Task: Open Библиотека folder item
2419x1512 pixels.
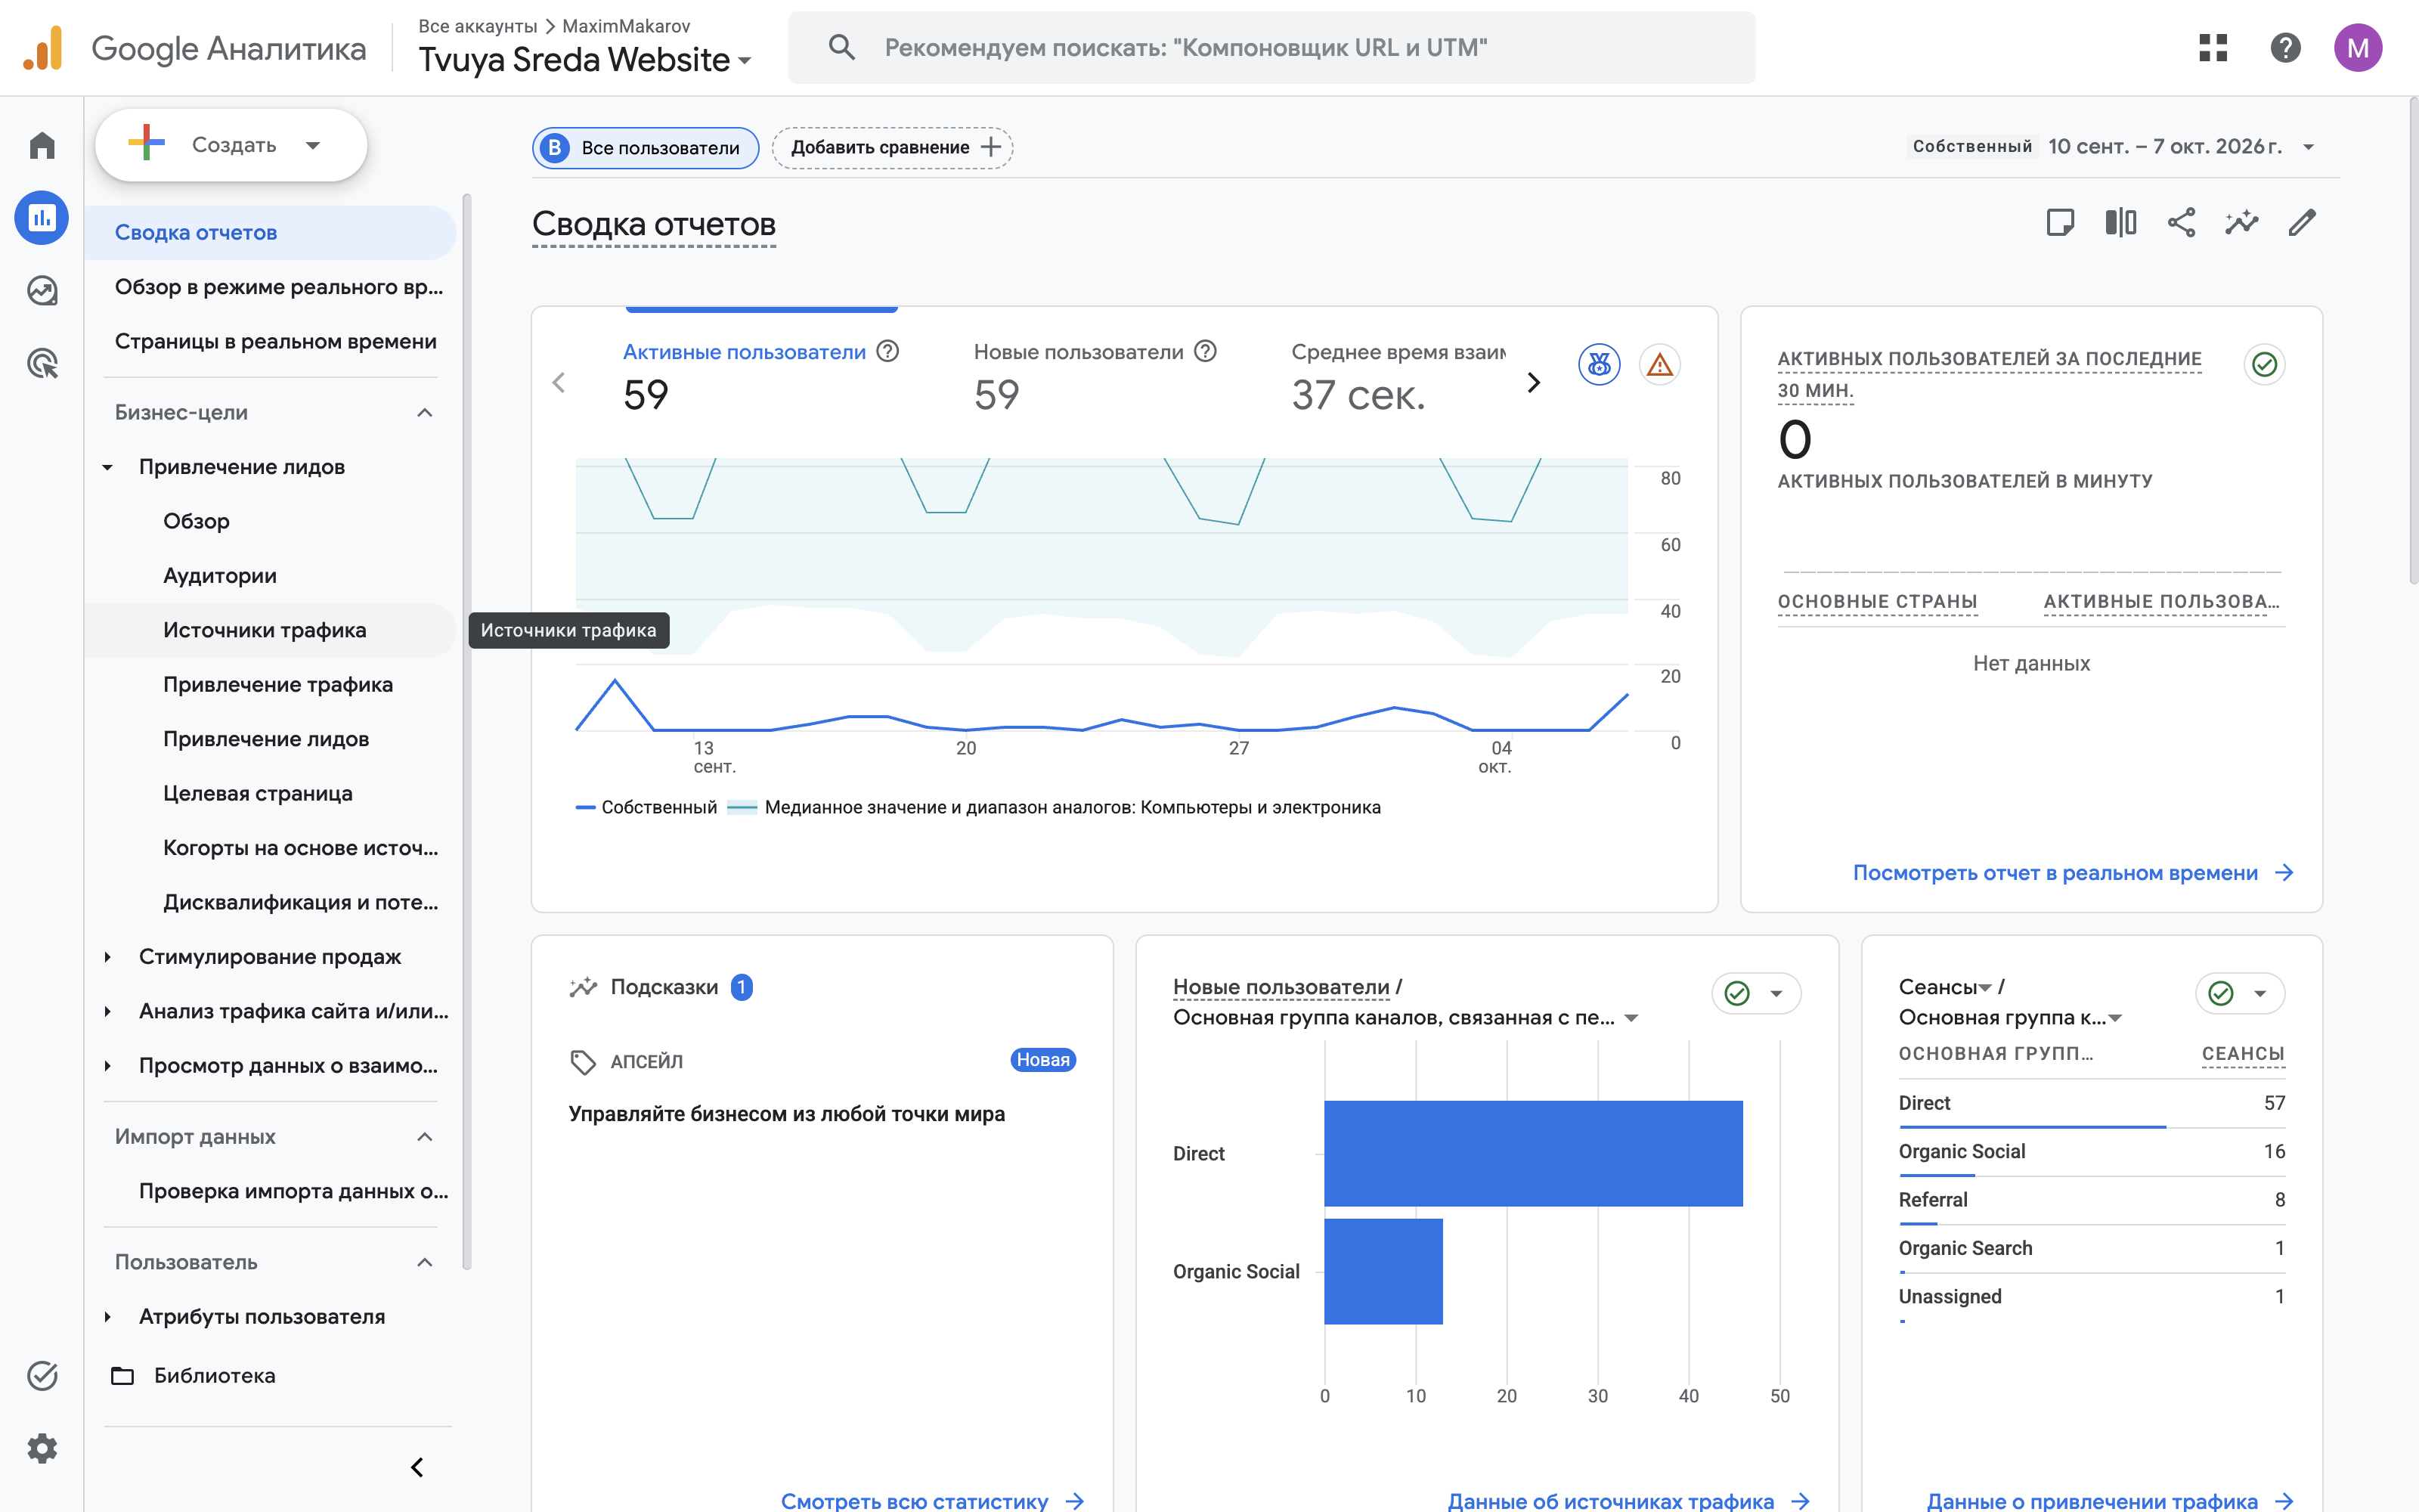Action: pyautogui.click(x=194, y=1376)
